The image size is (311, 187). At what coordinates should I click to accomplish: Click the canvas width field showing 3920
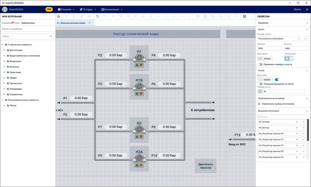(270, 48)
